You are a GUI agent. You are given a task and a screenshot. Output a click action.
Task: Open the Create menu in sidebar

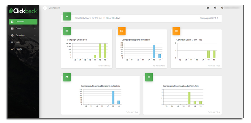[x=23, y=28]
